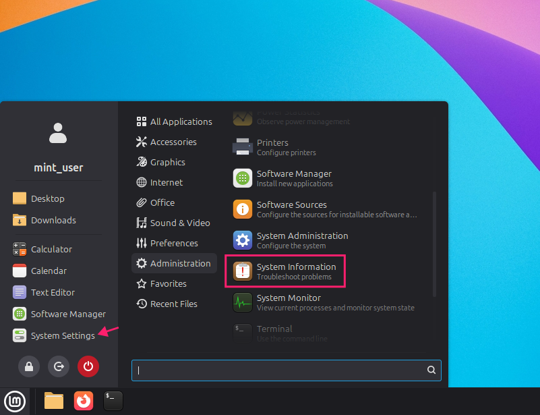Select the Favorites category
This screenshot has width=540, height=415.
coord(174,283)
